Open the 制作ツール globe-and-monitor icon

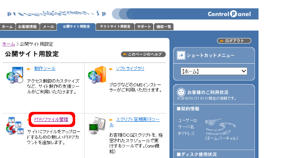pyautogui.click(x=15, y=75)
